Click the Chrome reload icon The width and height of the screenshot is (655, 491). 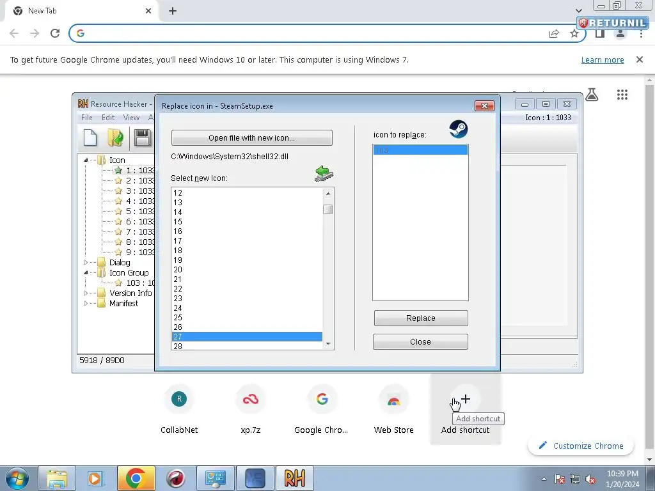pos(55,33)
